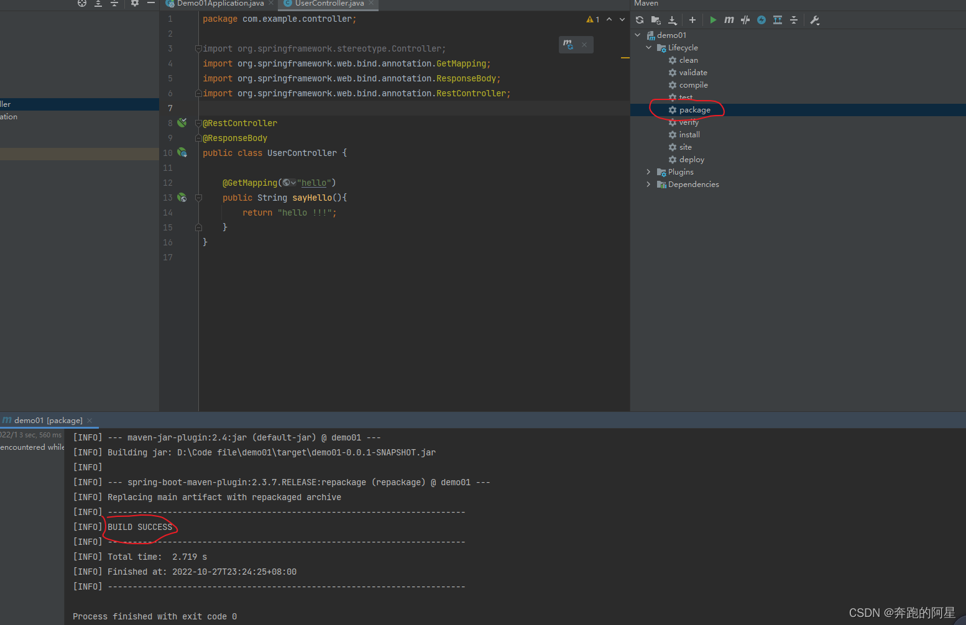966x625 pixels.
Task: Select the validate lifecycle goal
Action: [693, 73]
